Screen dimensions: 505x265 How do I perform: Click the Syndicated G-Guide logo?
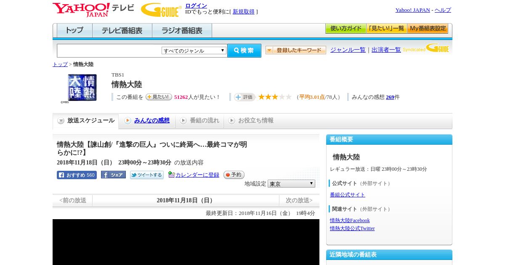click(426, 48)
